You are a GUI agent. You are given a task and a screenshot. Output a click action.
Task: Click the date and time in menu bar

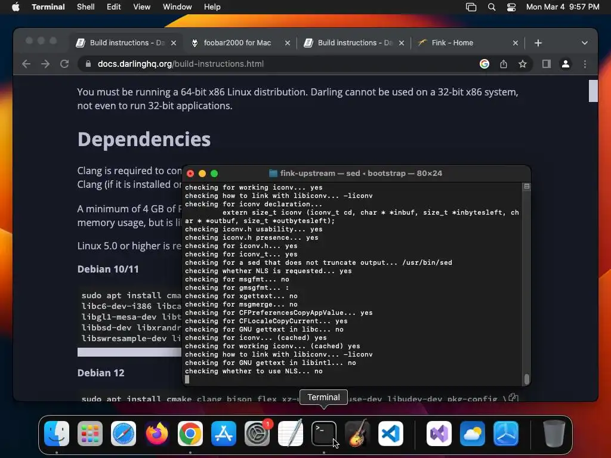click(563, 7)
